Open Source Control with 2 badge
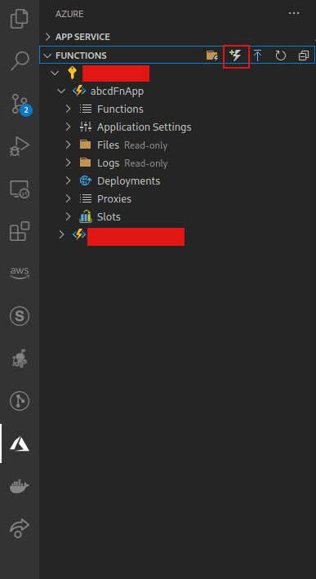 [x=20, y=104]
